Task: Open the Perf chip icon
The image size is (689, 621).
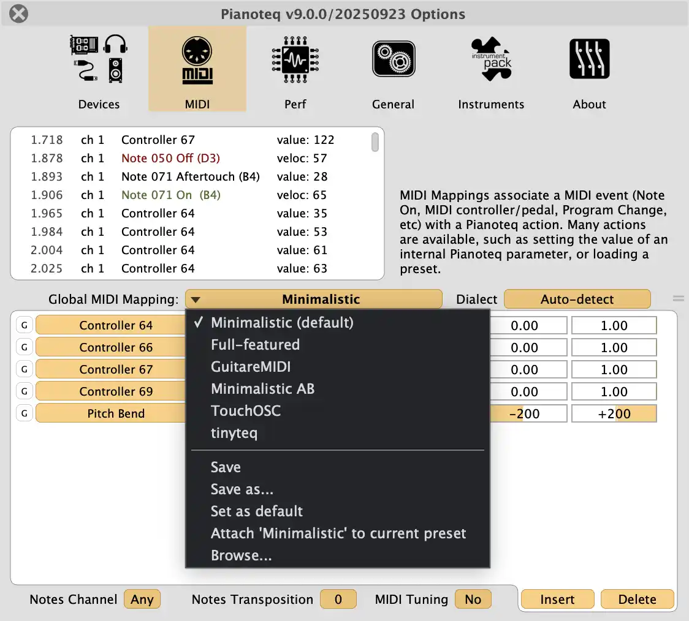Action: [x=295, y=59]
